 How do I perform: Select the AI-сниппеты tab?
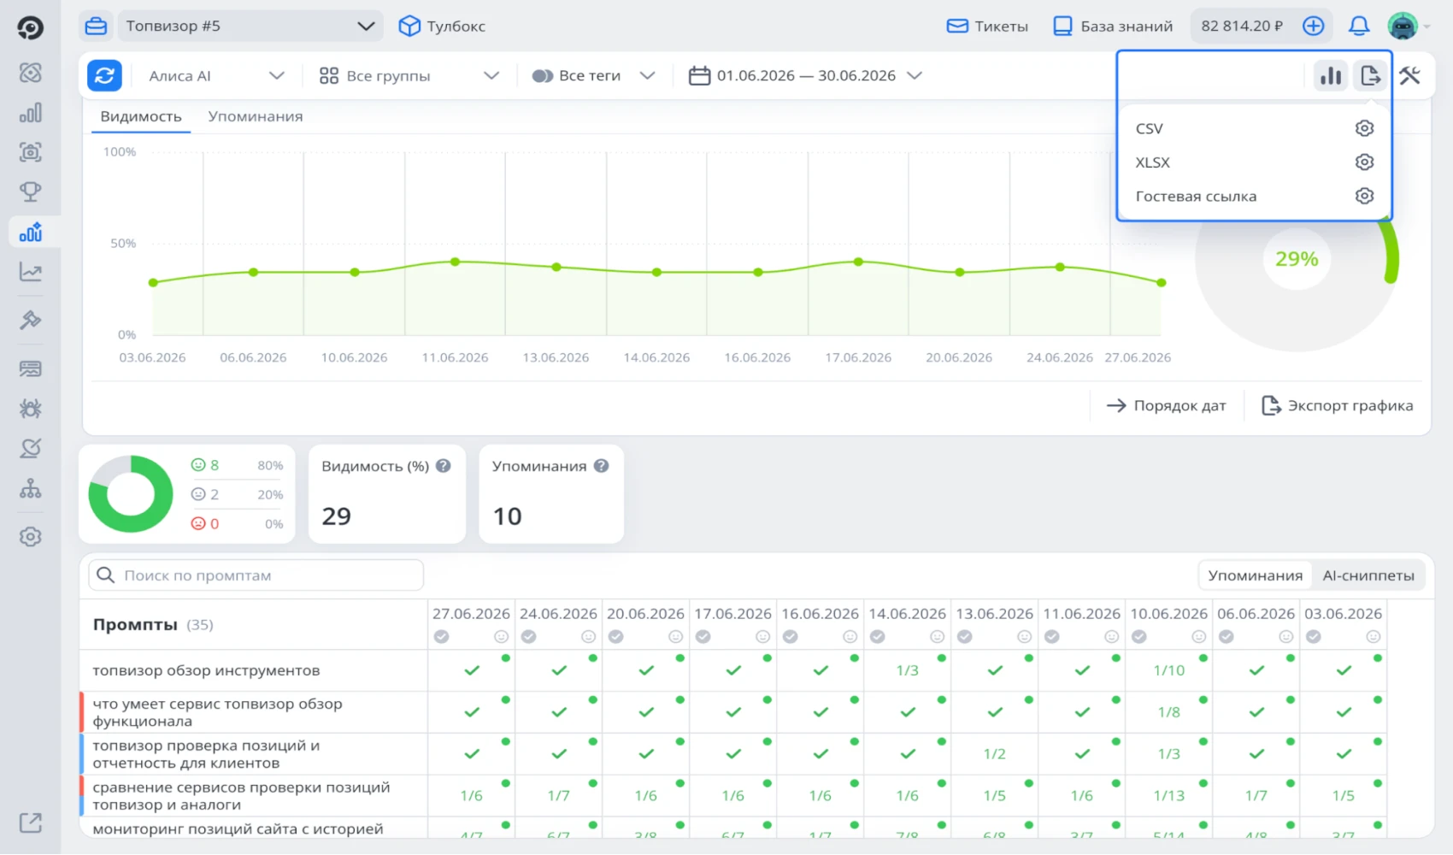click(1368, 575)
